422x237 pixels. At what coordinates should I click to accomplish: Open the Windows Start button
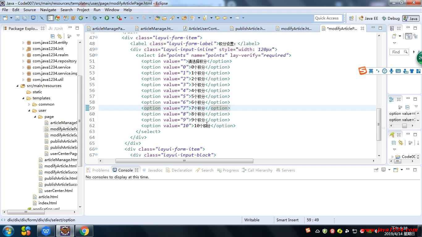pyautogui.click(x=8, y=231)
